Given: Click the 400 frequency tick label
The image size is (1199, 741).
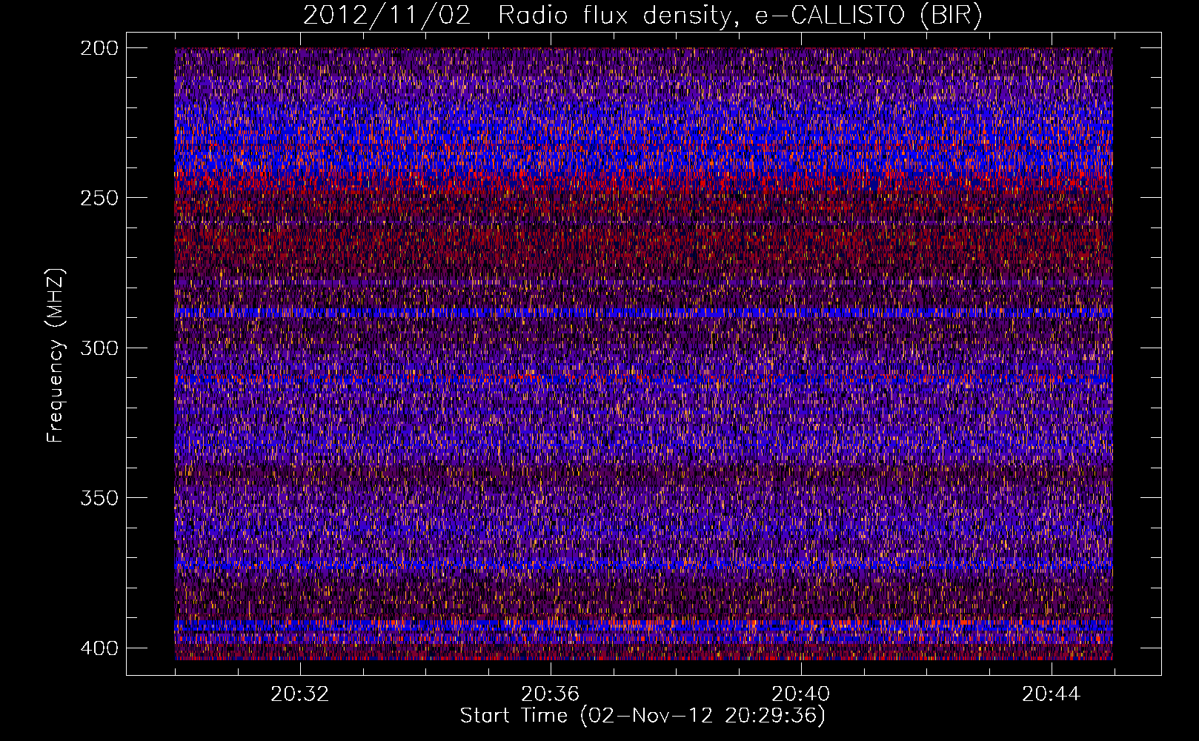Looking at the screenshot, I should (x=99, y=648).
